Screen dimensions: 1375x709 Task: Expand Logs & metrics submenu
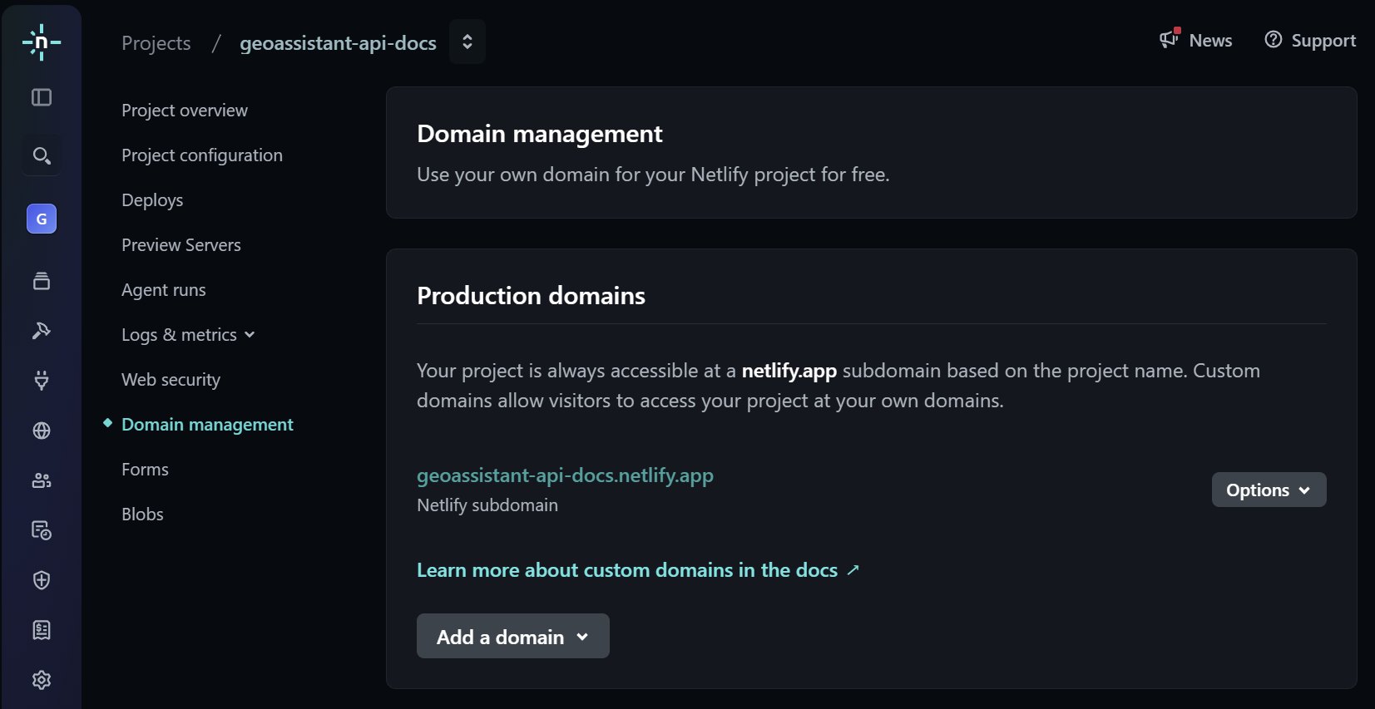(x=188, y=335)
